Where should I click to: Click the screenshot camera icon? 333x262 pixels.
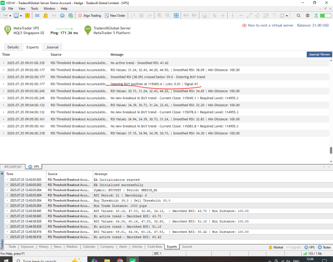(204, 16)
